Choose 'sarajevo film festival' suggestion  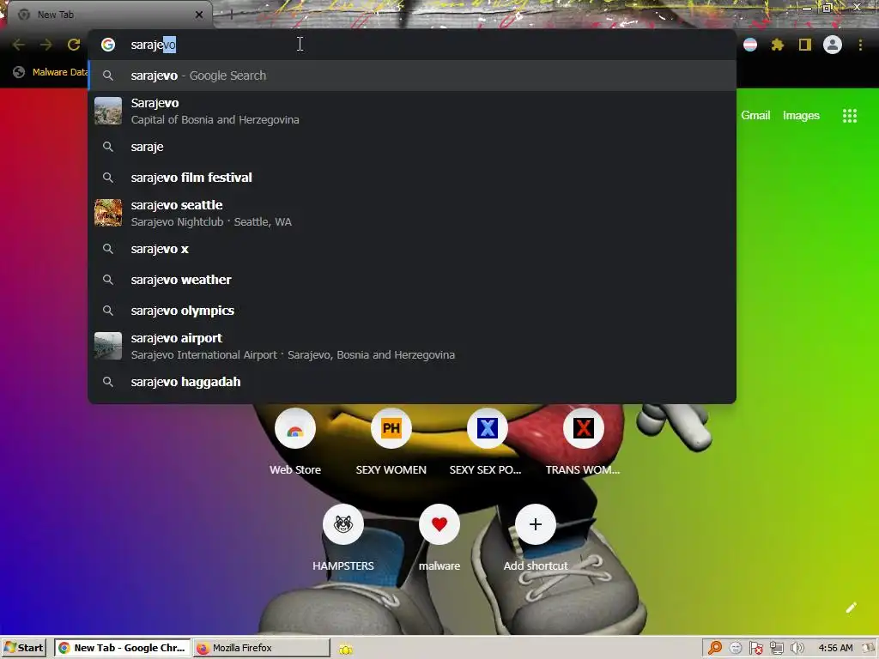coord(412,178)
